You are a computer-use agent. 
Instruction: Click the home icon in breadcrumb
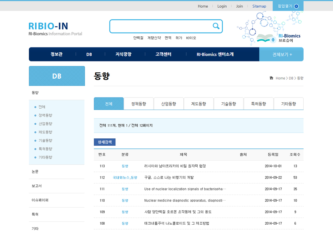(271, 78)
